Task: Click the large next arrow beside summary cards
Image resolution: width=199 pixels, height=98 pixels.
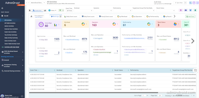Action: 193,41
